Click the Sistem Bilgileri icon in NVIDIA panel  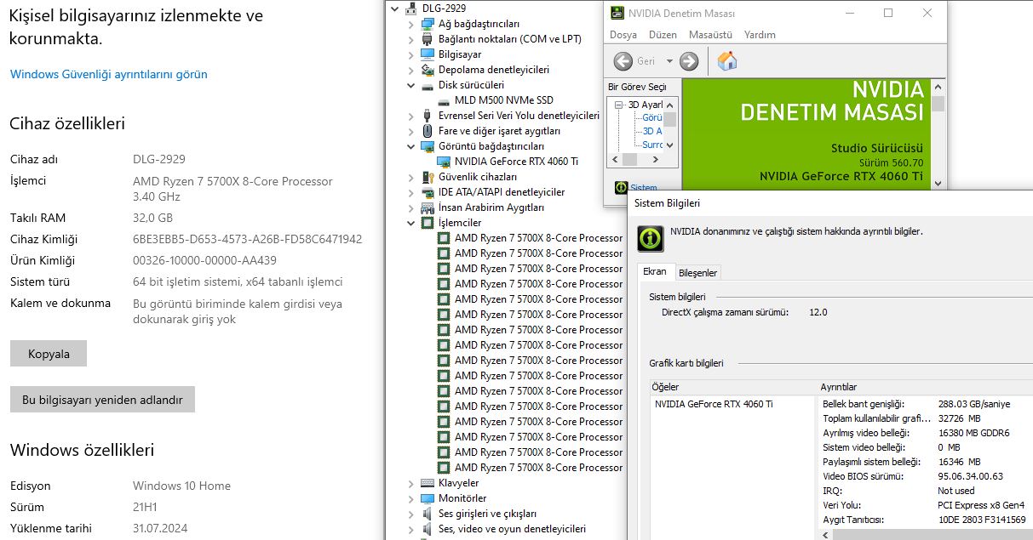pyautogui.click(x=622, y=188)
